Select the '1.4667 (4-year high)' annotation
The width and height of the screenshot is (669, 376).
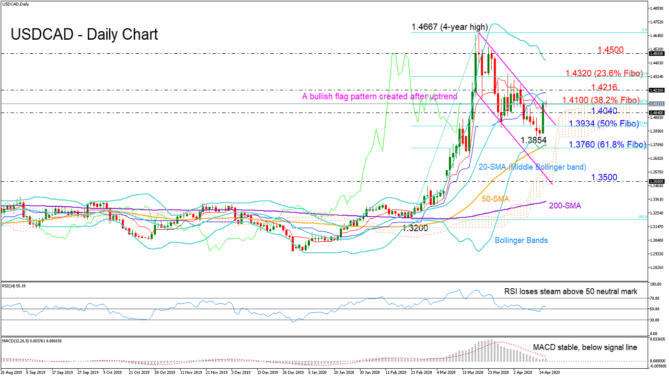pyautogui.click(x=449, y=27)
